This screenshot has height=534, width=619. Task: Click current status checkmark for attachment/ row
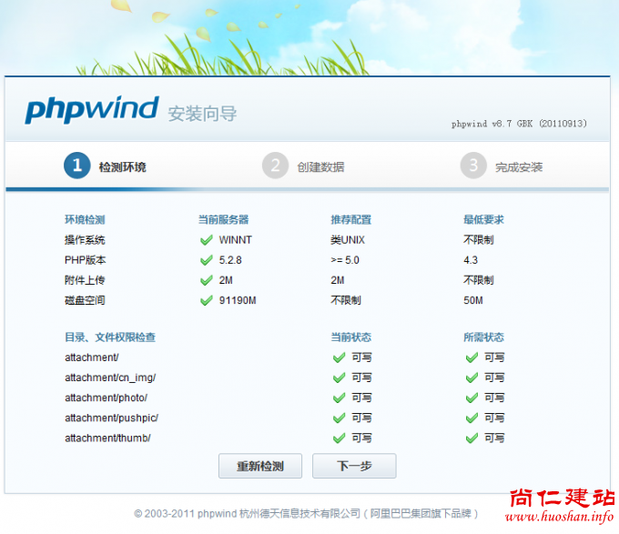[x=339, y=358]
